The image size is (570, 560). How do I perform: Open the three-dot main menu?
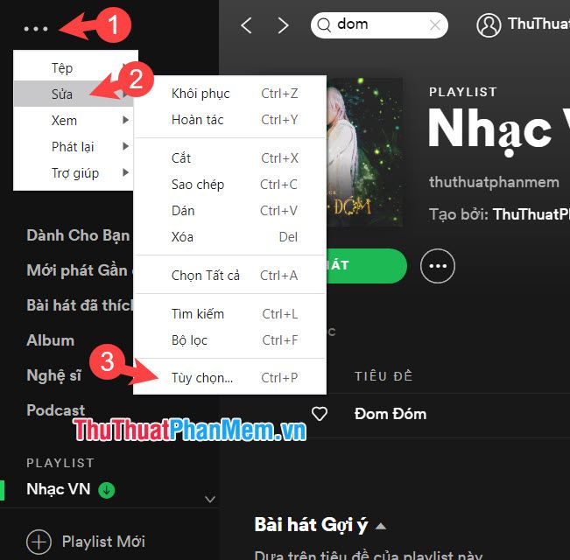(36, 29)
